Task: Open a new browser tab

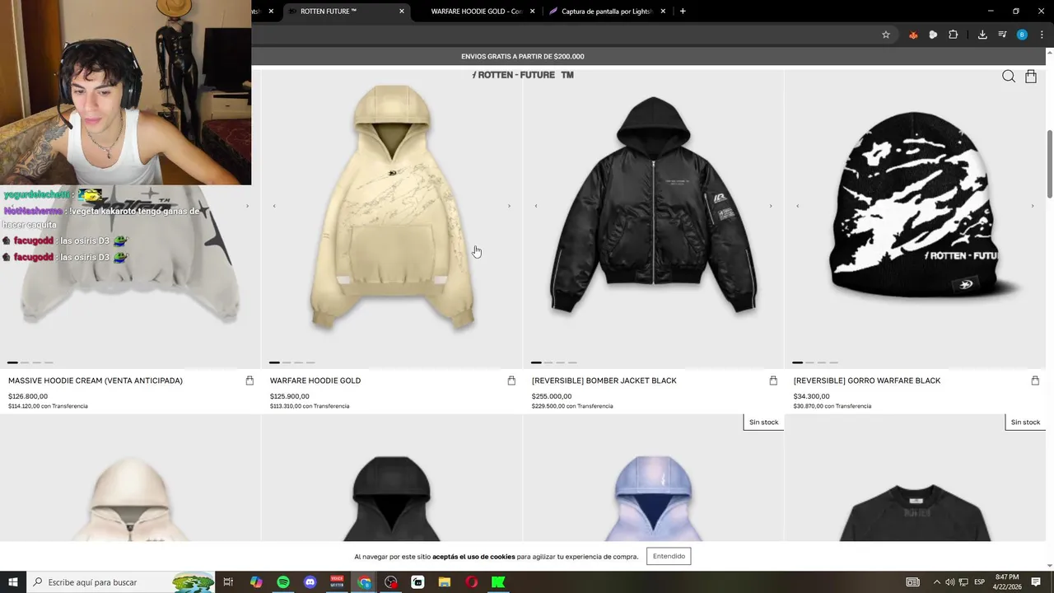Action: [x=683, y=12]
